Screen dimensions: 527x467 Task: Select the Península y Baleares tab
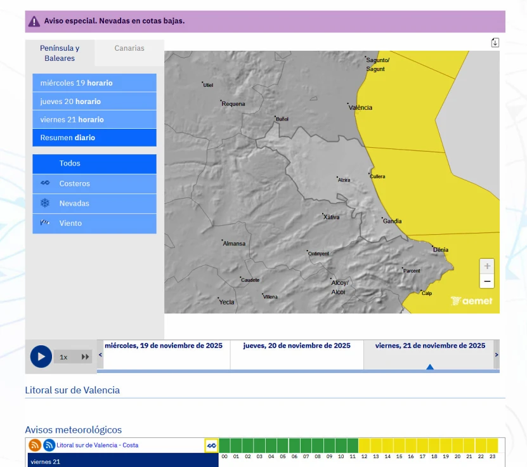coord(60,53)
